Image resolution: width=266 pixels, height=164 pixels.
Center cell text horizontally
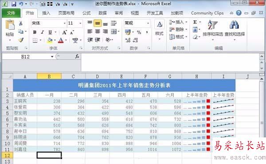click(x=98, y=31)
